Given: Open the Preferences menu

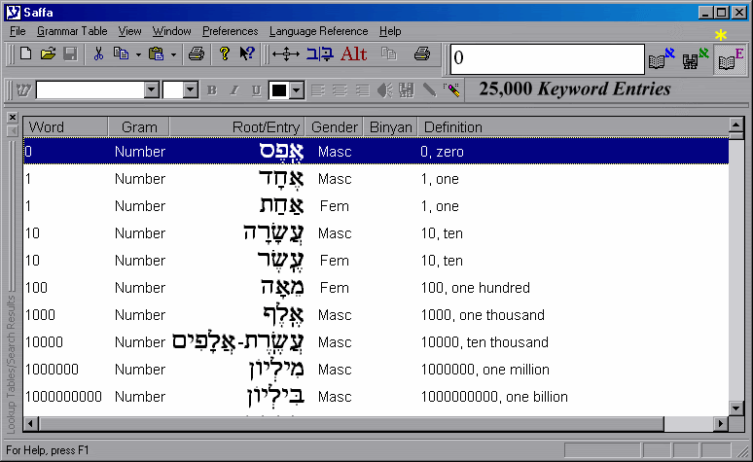Looking at the screenshot, I should pyautogui.click(x=230, y=31).
